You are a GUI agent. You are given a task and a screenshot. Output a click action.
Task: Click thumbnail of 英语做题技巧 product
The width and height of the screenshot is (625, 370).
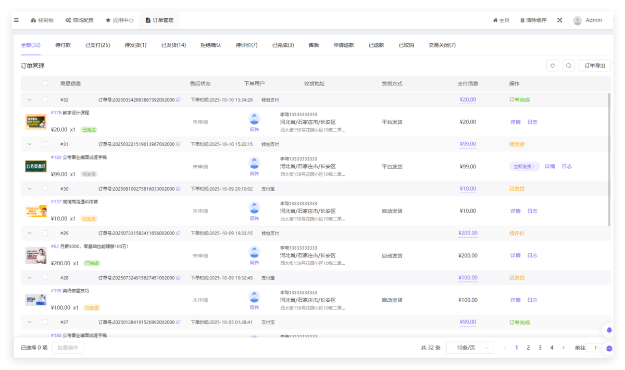(x=36, y=300)
